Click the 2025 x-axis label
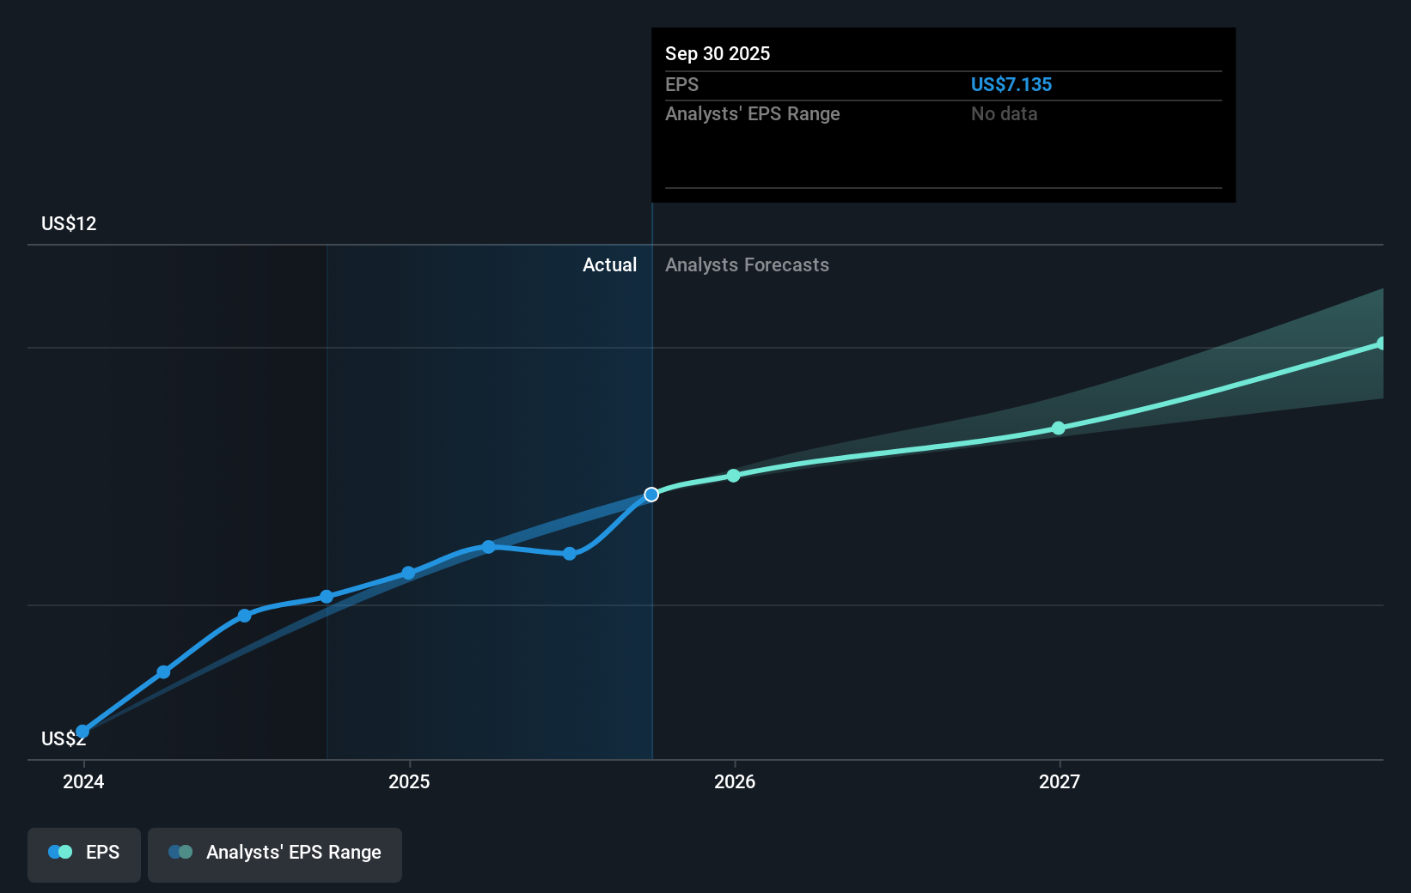The height and width of the screenshot is (893, 1411). point(409,781)
